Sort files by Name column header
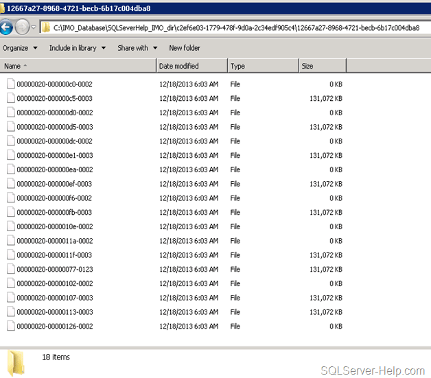Image resolution: width=431 pixels, height=378 pixels. (78, 66)
